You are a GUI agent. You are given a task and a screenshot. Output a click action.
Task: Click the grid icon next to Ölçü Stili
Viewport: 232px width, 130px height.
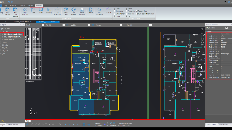coord(67,25)
